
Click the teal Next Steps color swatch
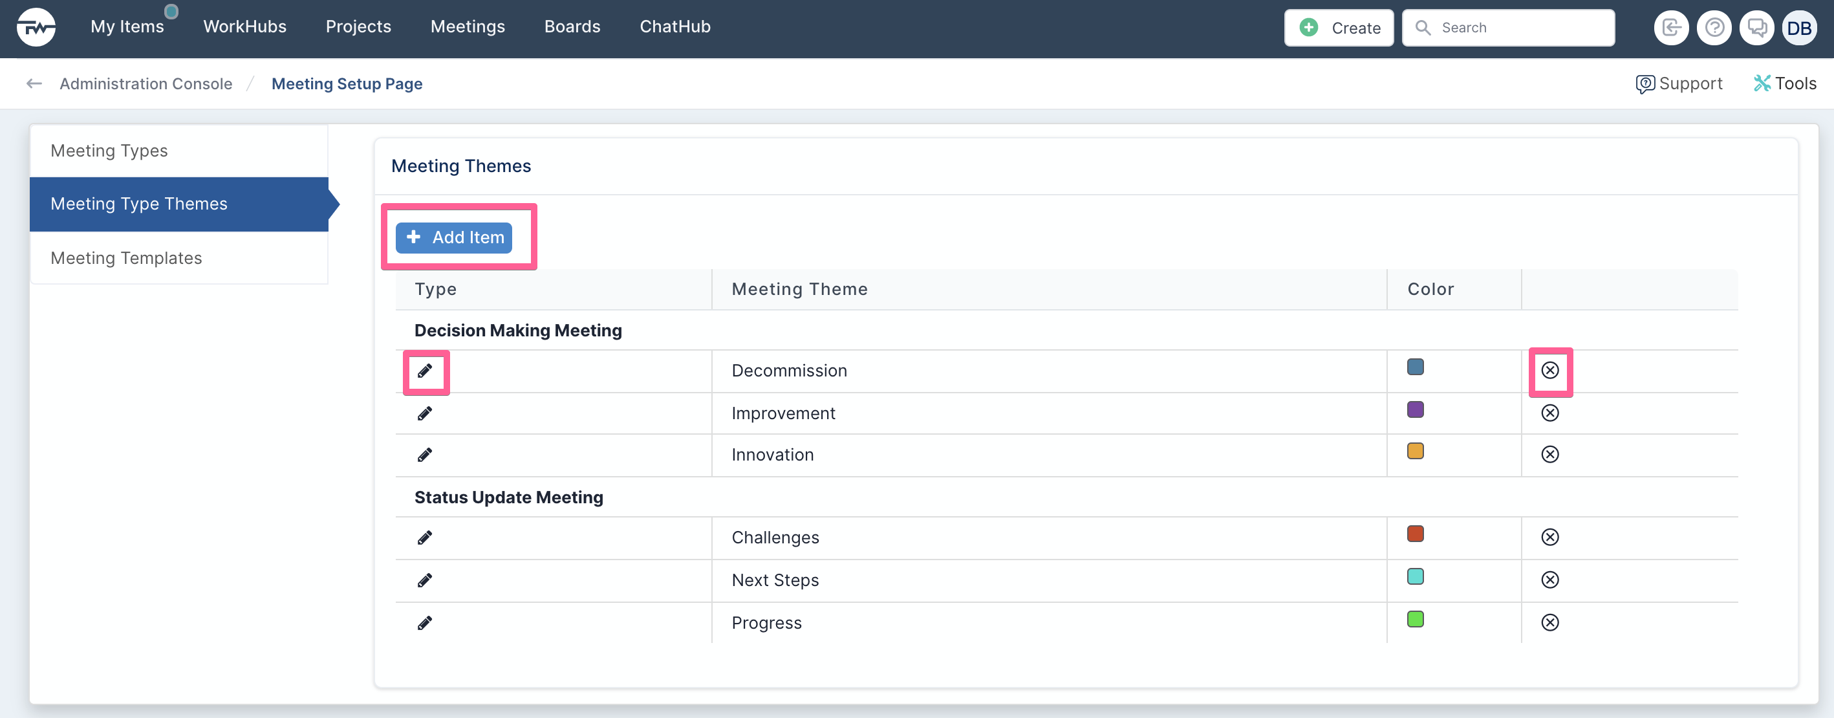coord(1416,577)
